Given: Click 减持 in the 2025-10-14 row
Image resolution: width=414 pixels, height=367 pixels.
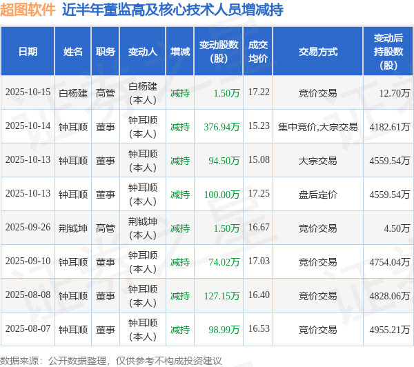Looking at the screenshot, I should (x=180, y=127).
